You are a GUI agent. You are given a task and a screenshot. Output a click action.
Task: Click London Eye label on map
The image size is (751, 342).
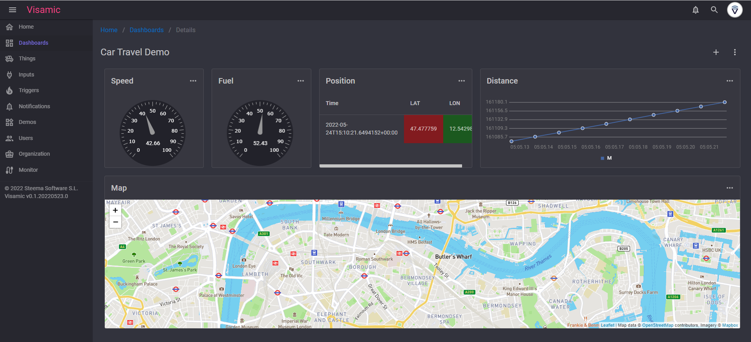(x=244, y=266)
